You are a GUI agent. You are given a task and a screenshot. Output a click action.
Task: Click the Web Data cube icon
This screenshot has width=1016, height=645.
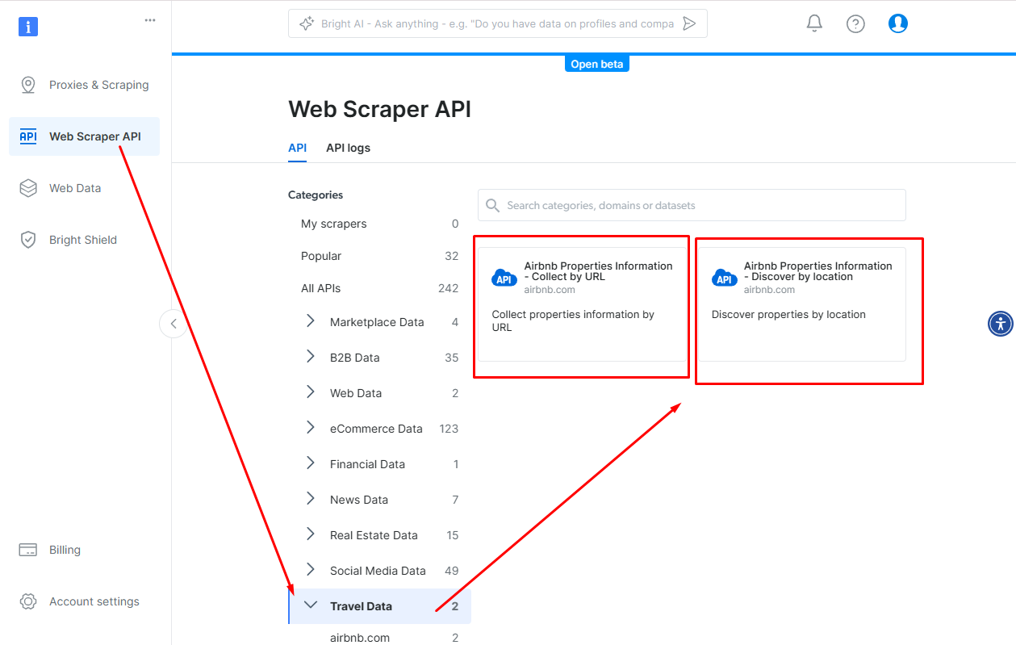28,188
